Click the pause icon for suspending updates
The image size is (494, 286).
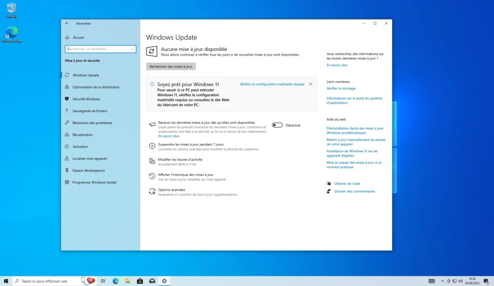152,146
